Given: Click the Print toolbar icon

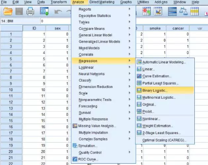Looking at the screenshot, I should [x=30, y=11].
